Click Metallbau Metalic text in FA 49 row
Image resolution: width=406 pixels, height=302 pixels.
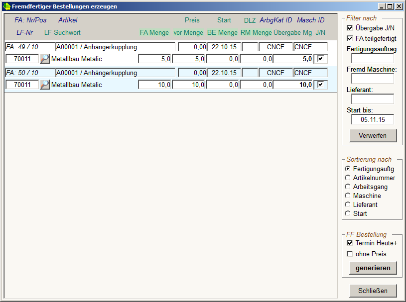click(77, 59)
